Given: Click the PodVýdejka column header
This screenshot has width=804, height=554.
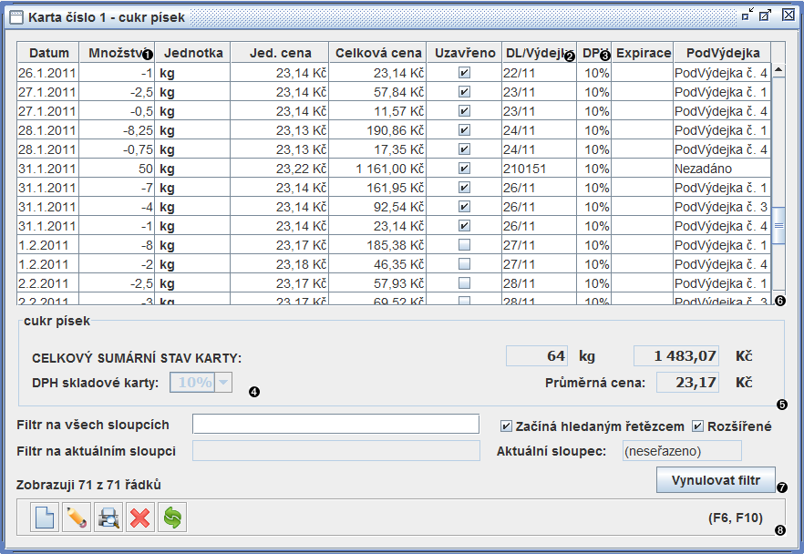Looking at the screenshot, I should coord(722,53).
